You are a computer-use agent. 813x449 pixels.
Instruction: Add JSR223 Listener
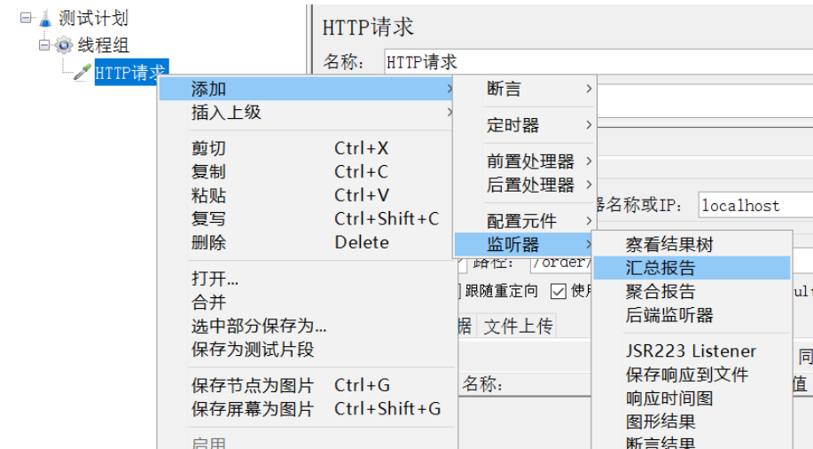coord(692,351)
